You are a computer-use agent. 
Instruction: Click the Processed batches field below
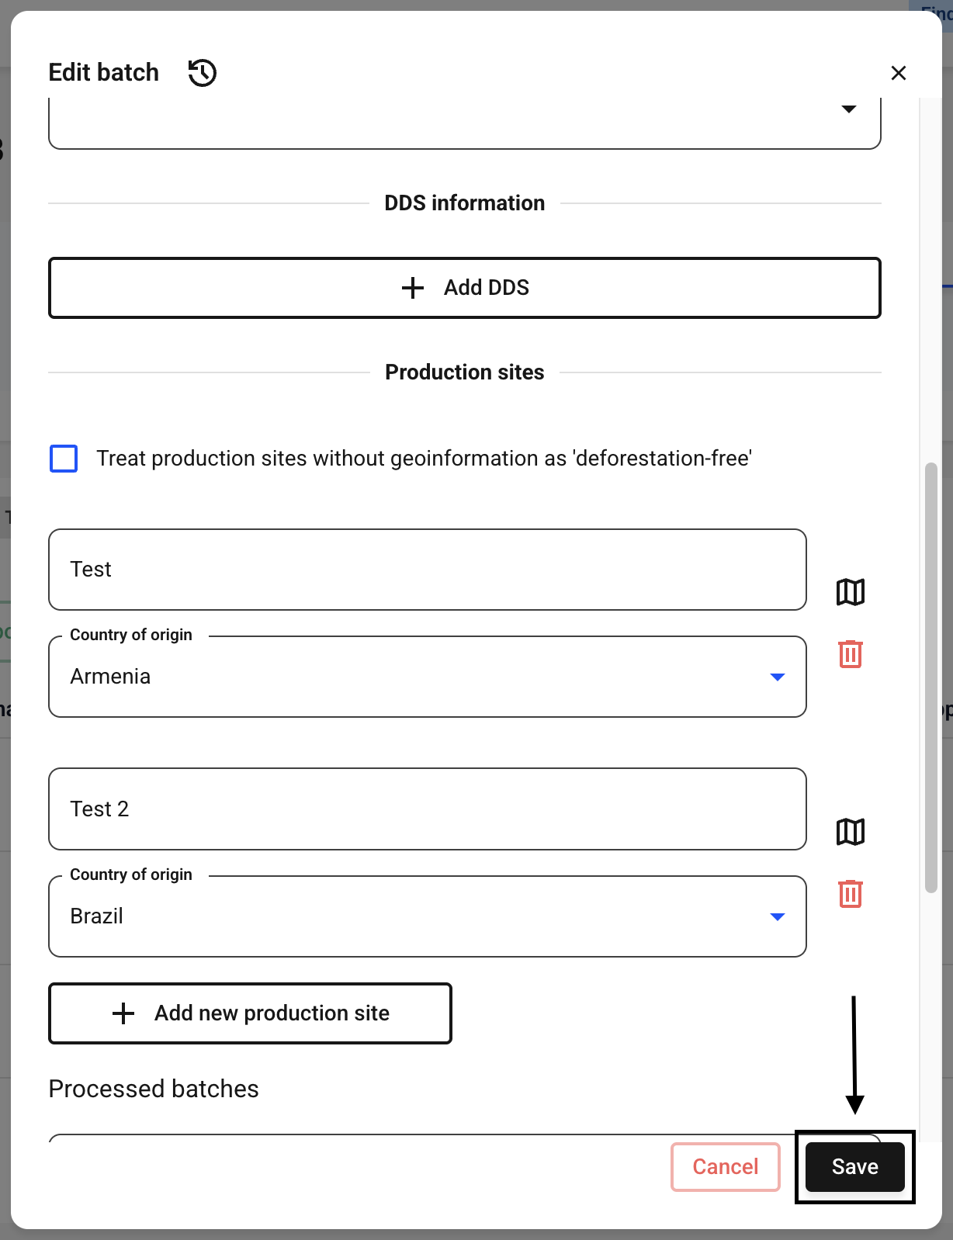[x=465, y=1138]
